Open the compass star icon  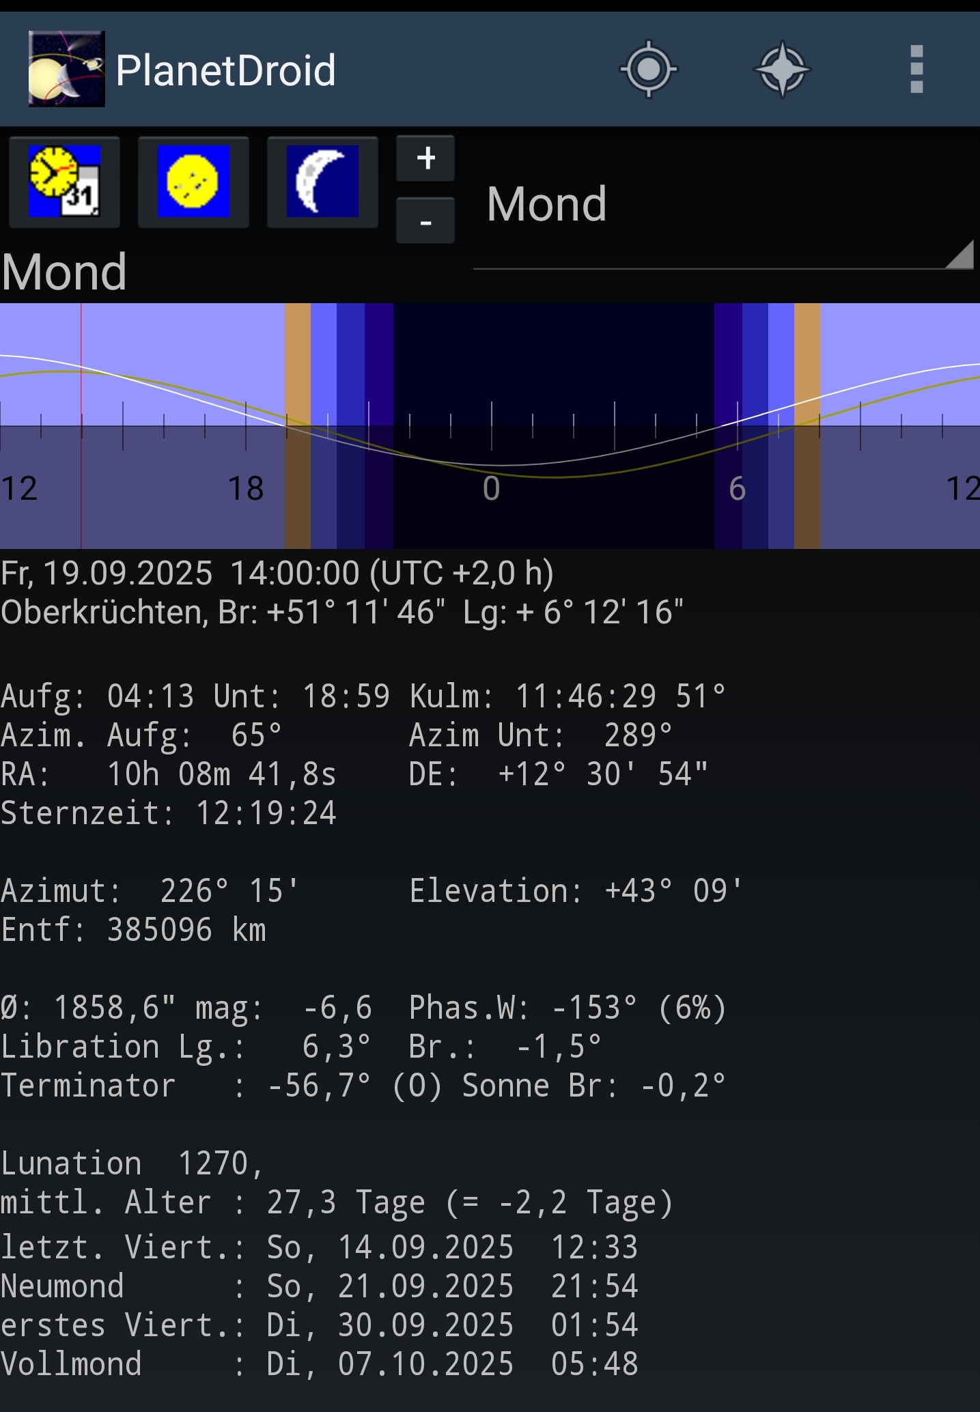coord(782,69)
